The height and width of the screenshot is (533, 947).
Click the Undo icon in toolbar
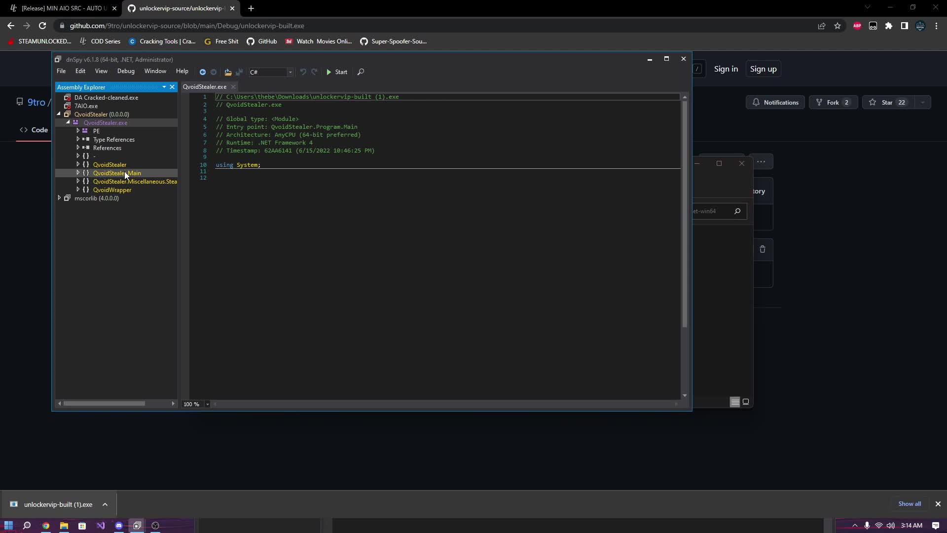click(x=303, y=72)
